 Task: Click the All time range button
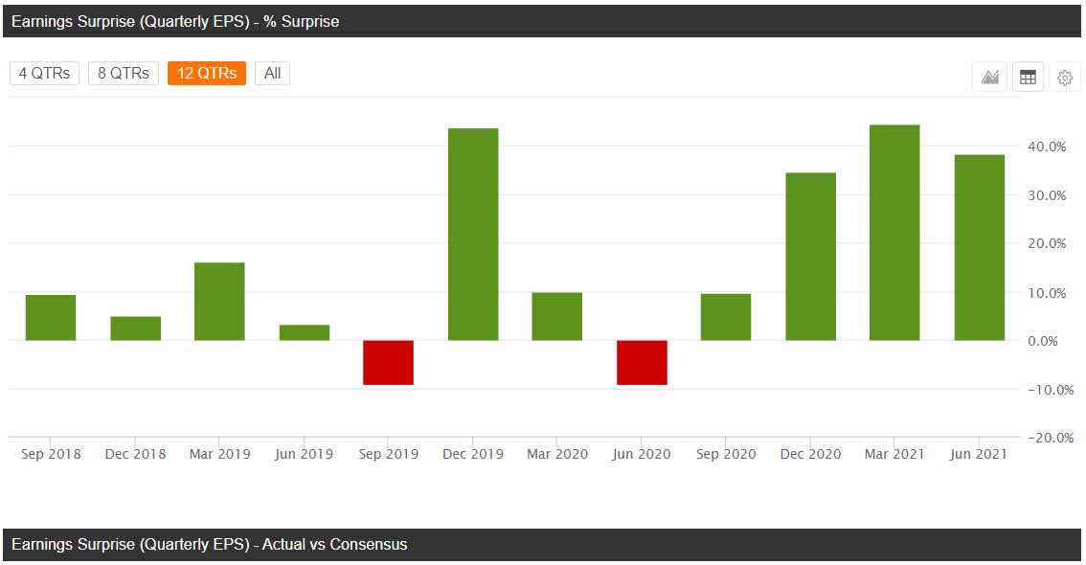point(272,73)
